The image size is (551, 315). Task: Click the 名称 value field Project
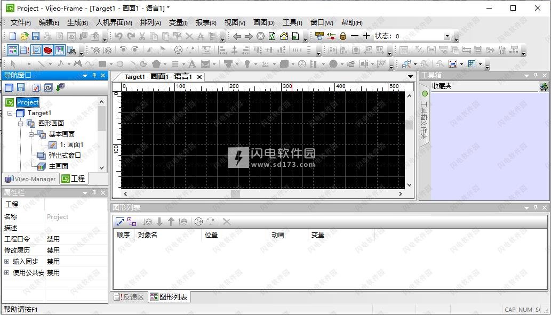pos(76,217)
